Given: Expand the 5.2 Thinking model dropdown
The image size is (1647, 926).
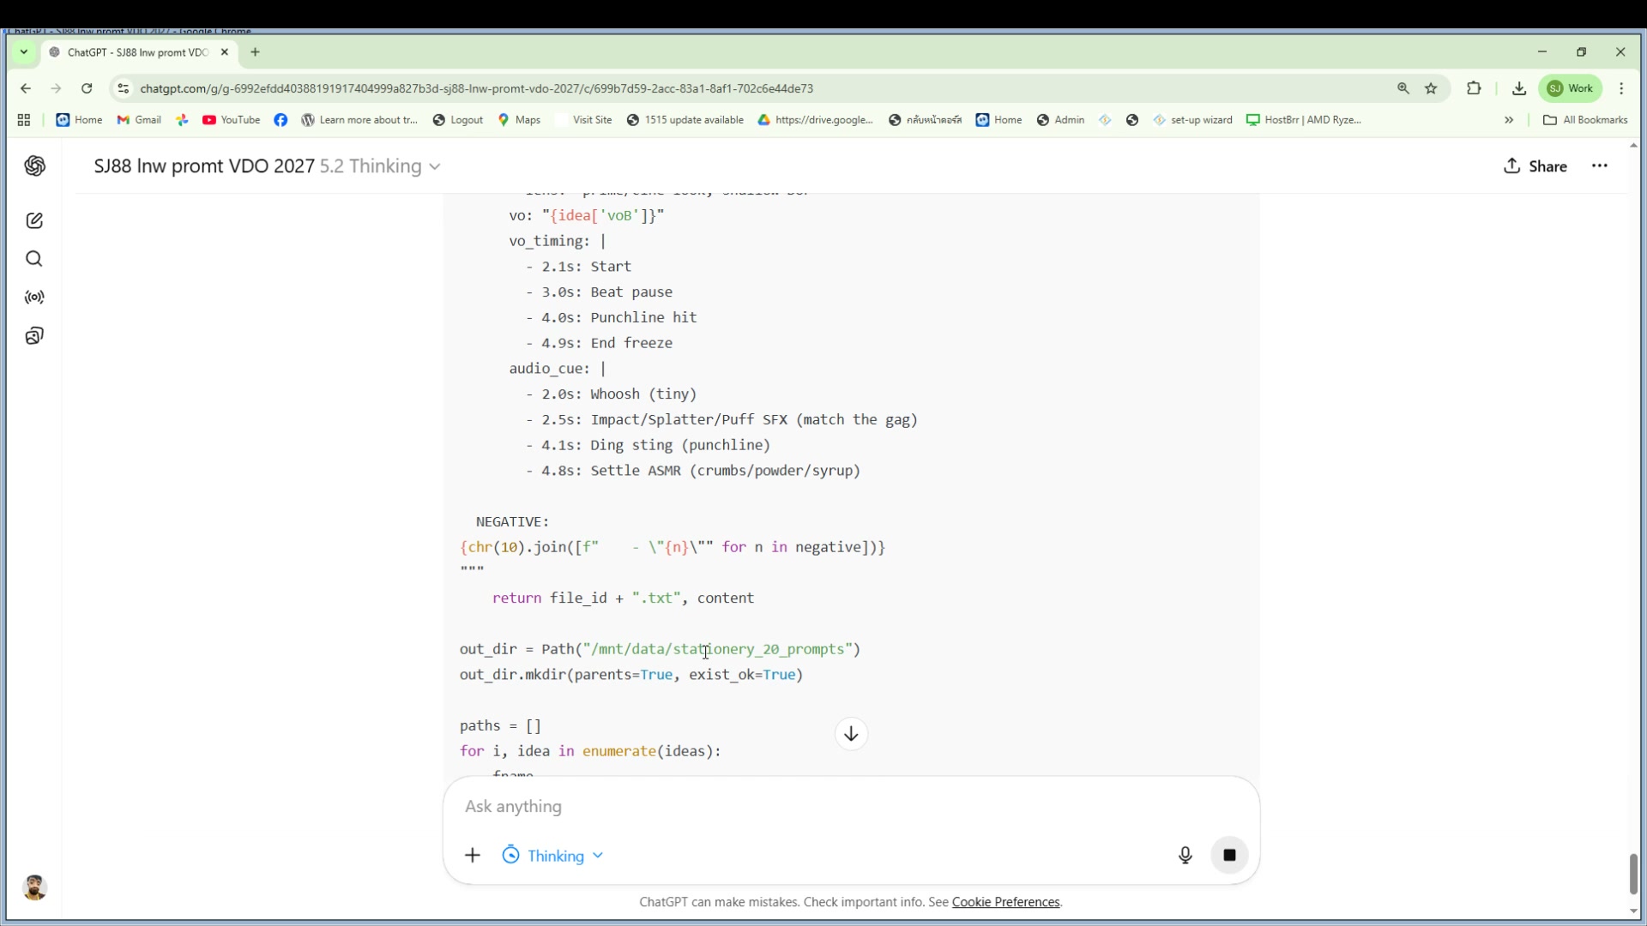Looking at the screenshot, I should [380, 166].
